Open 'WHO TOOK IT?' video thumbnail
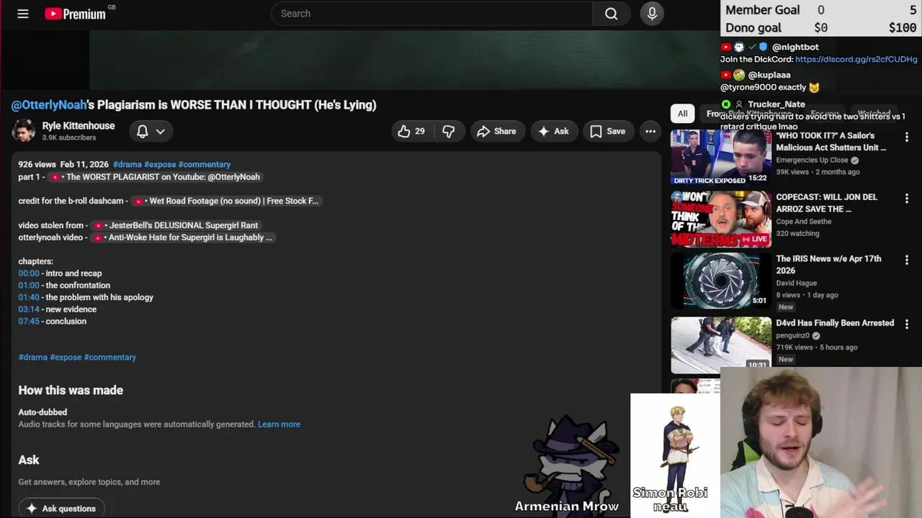This screenshot has width=922, height=518. click(721, 157)
